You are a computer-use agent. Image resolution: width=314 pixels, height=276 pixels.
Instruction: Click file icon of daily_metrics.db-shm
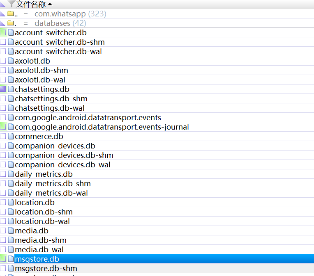coord(11,183)
